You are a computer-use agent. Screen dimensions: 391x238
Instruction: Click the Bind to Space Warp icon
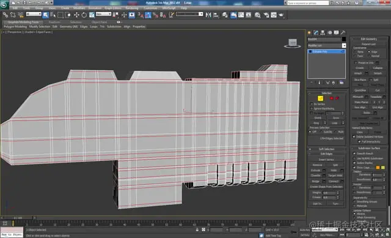[20, 15]
